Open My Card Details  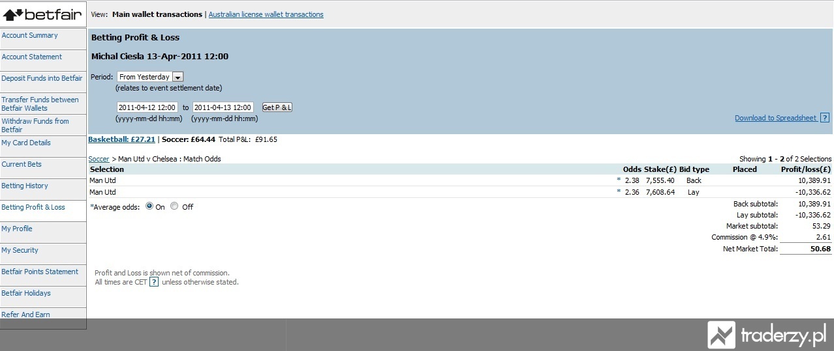click(26, 143)
